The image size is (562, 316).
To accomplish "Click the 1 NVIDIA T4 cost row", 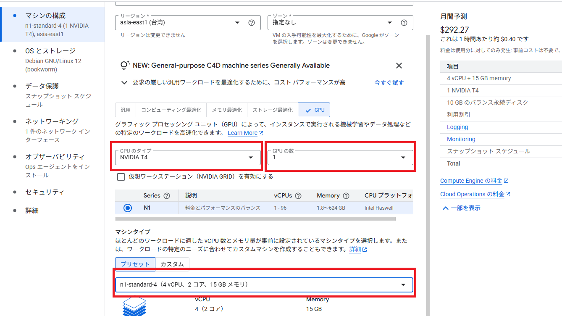I will [501, 90].
